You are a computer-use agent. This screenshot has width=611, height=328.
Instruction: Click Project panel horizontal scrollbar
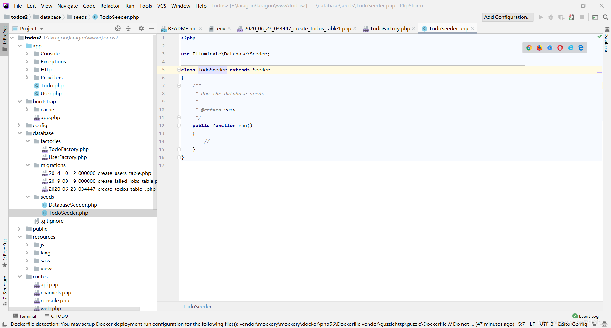(74, 309)
